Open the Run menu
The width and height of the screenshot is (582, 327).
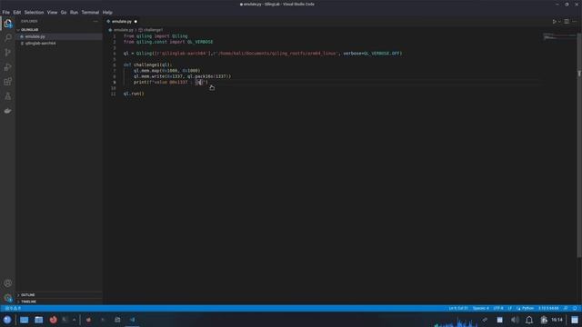point(74,12)
